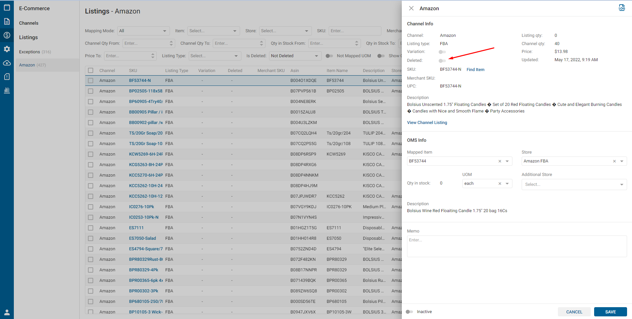Toggle the Inactive switch
632x319 pixels.
coord(409,312)
